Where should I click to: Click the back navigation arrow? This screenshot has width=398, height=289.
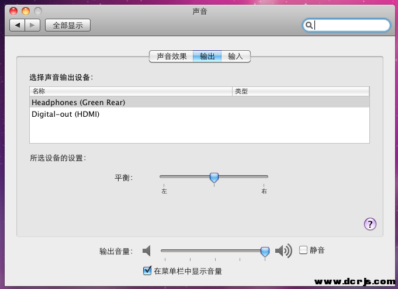tap(18, 25)
